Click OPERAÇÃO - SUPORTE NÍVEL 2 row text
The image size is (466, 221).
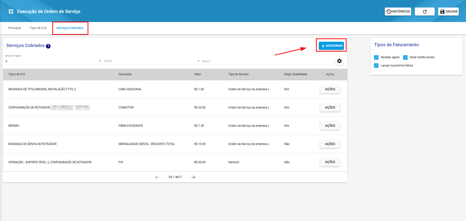(x=50, y=162)
